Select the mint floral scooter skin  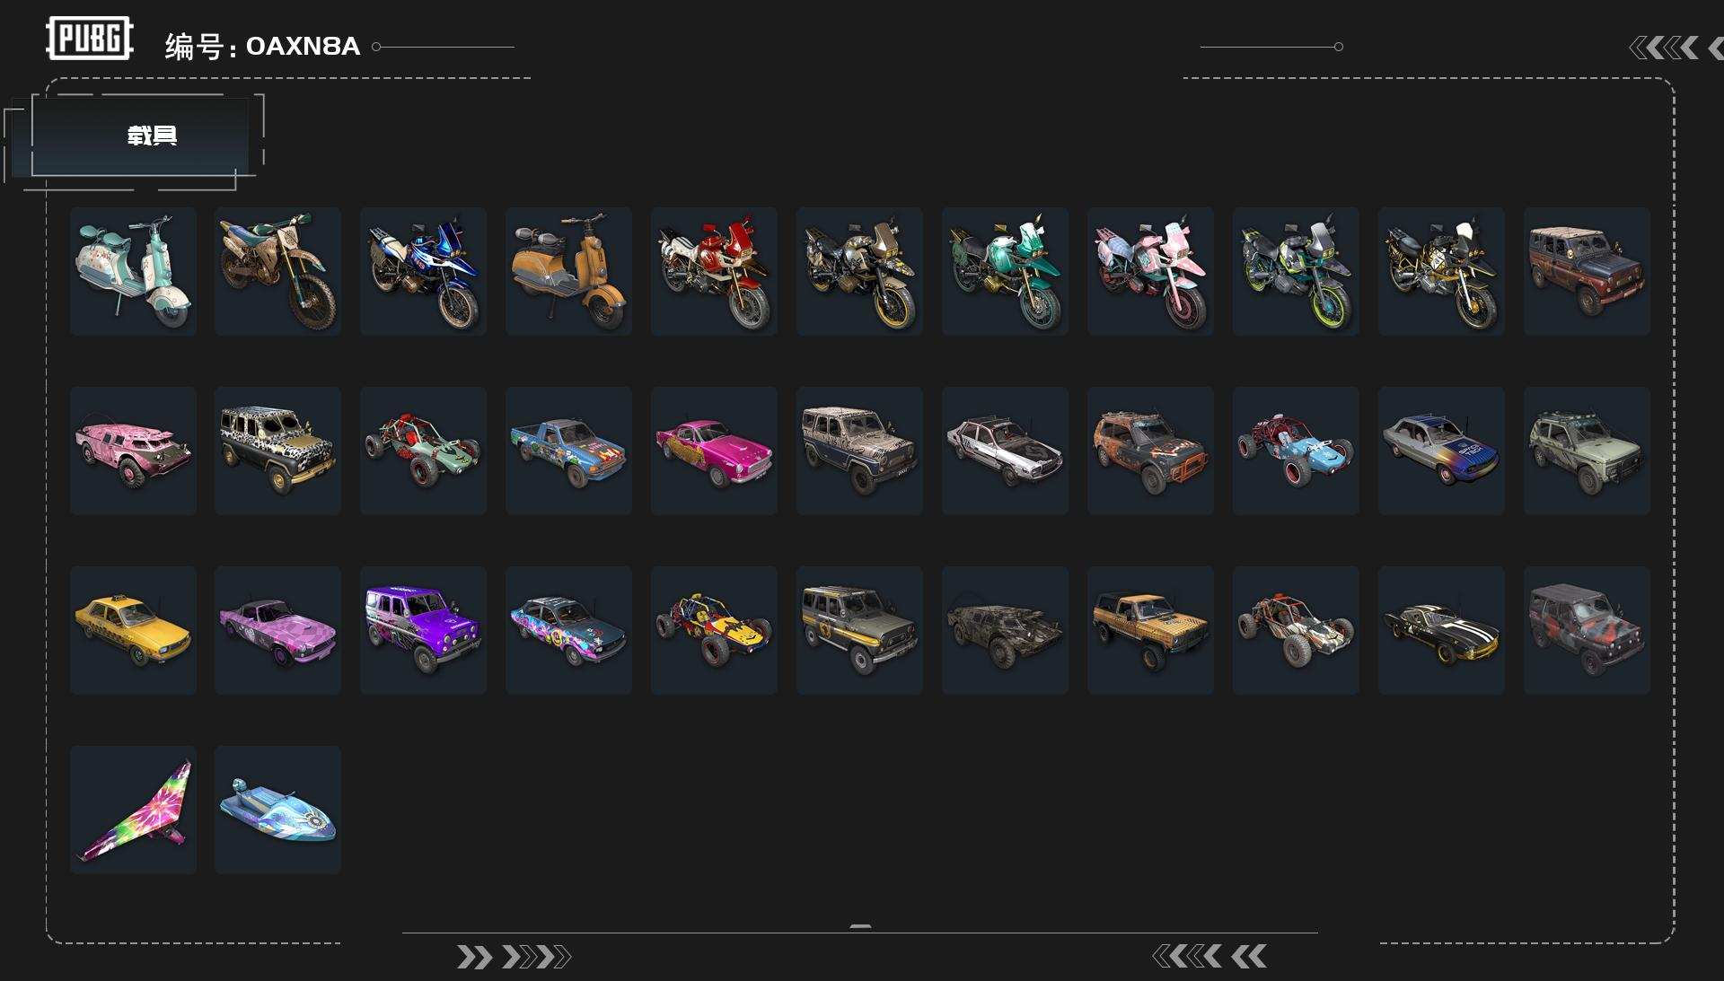click(x=133, y=271)
